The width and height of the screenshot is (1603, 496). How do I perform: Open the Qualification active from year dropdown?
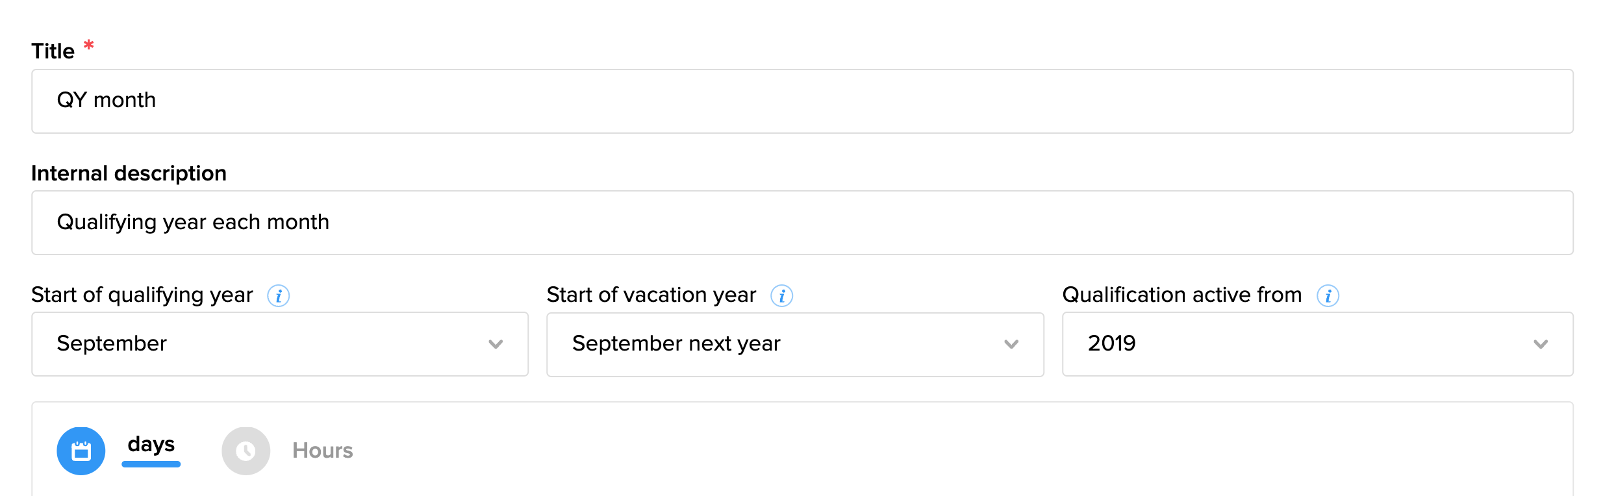coord(1317,344)
